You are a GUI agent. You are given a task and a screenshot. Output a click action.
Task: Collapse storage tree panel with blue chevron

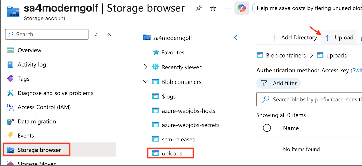[236, 38]
